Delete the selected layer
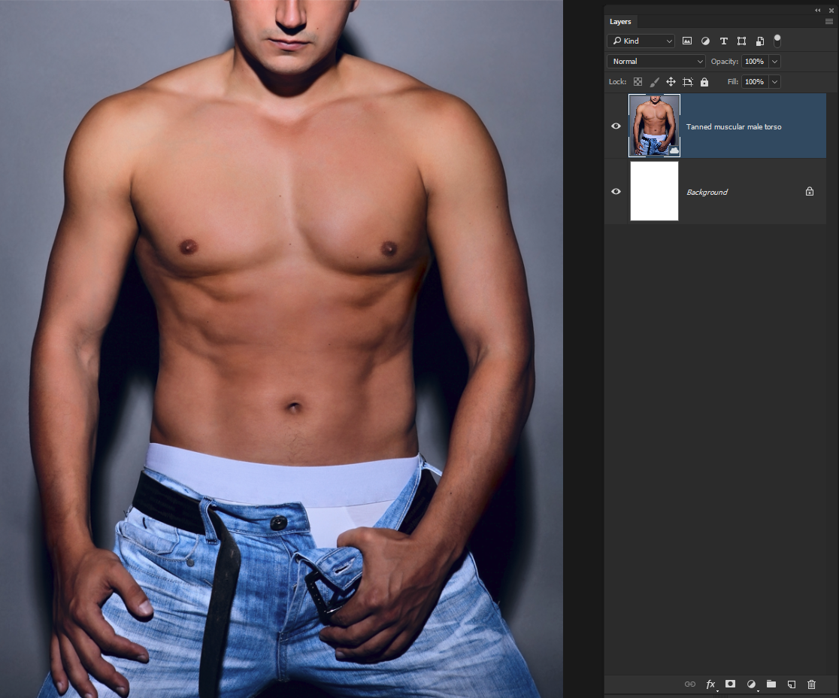The image size is (839, 698). point(812,684)
